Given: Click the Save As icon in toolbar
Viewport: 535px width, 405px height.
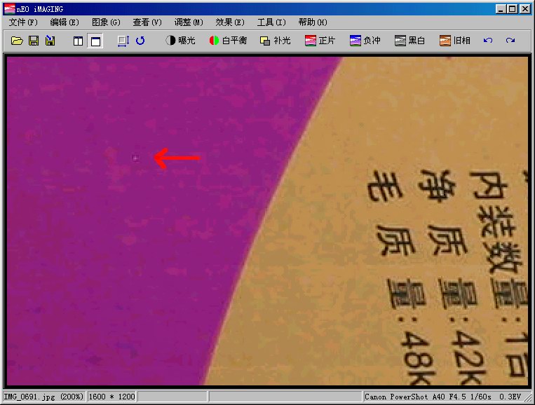Looking at the screenshot, I should [x=50, y=41].
